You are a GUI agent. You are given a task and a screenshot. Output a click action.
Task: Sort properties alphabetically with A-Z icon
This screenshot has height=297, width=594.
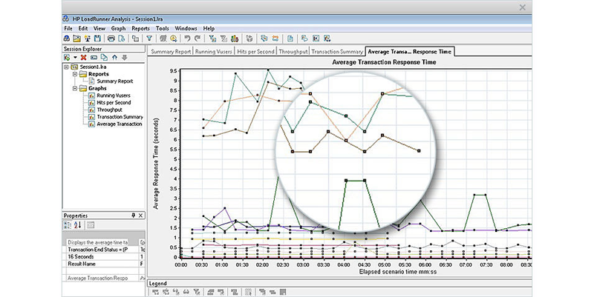(x=78, y=224)
